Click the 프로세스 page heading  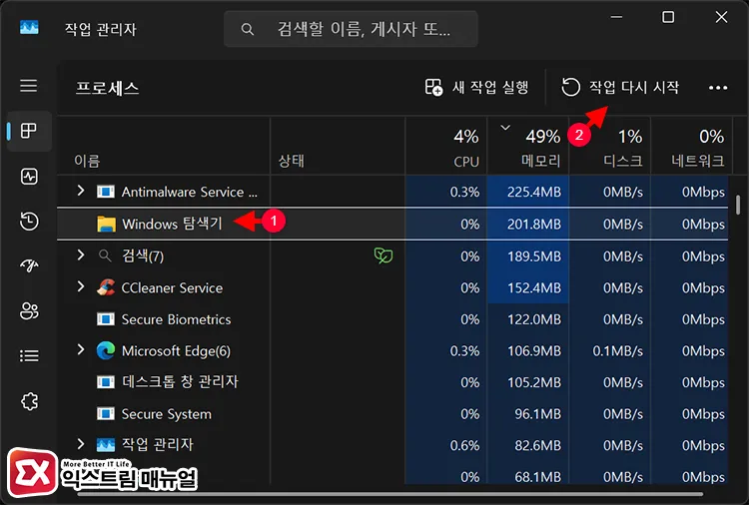(108, 88)
